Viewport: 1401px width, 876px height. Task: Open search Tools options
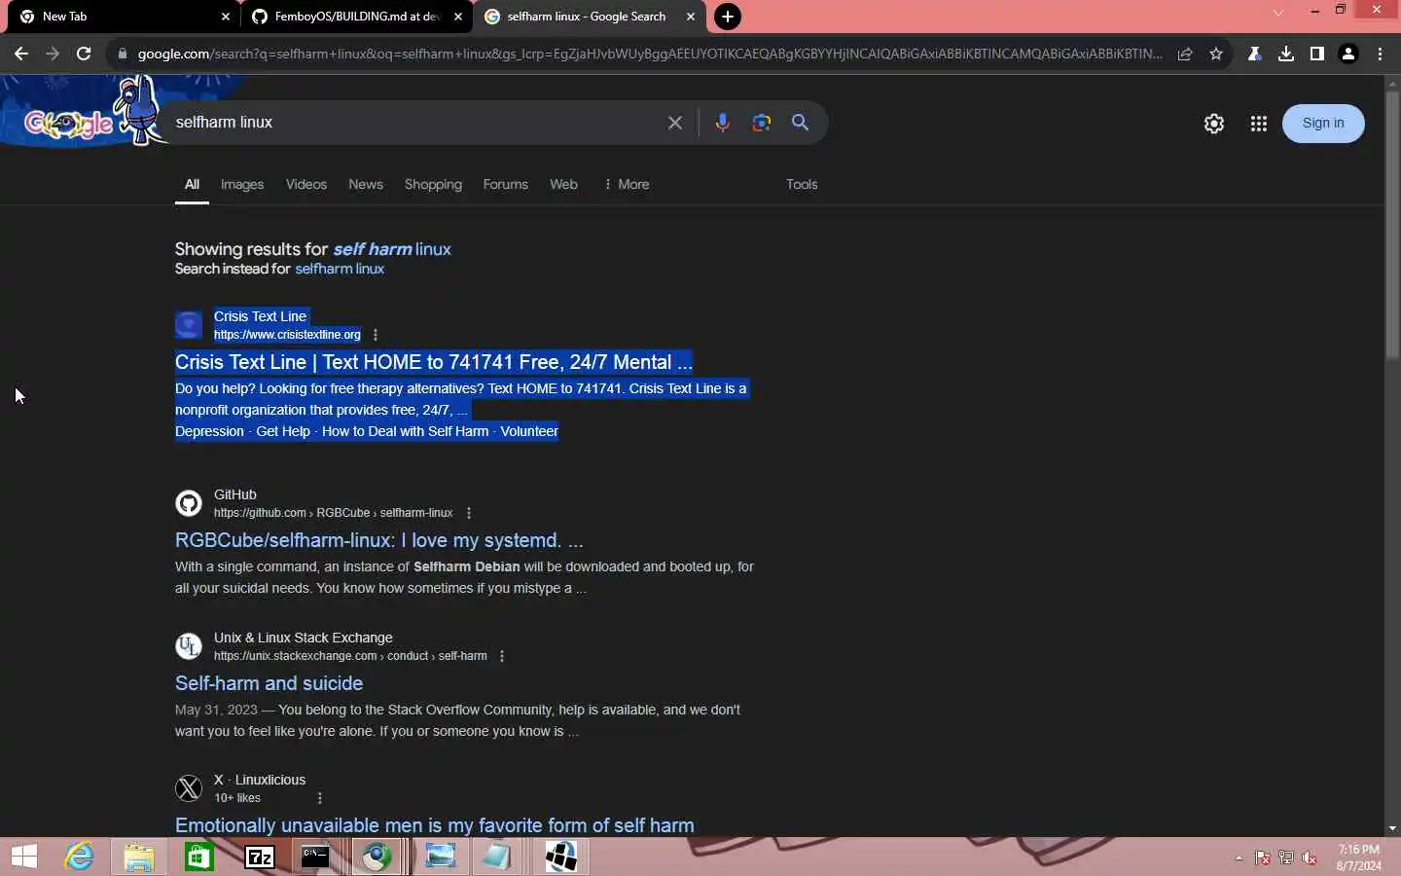click(x=802, y=184)
